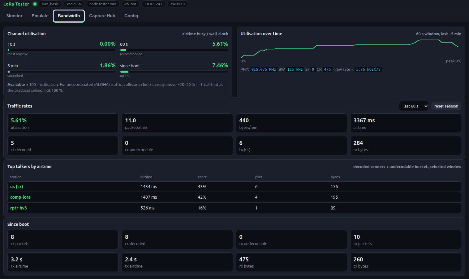Image resolution: width=469 pixels, height=279 pixels.
Task: Click the 440 bytes/min card
Action: 291,123
